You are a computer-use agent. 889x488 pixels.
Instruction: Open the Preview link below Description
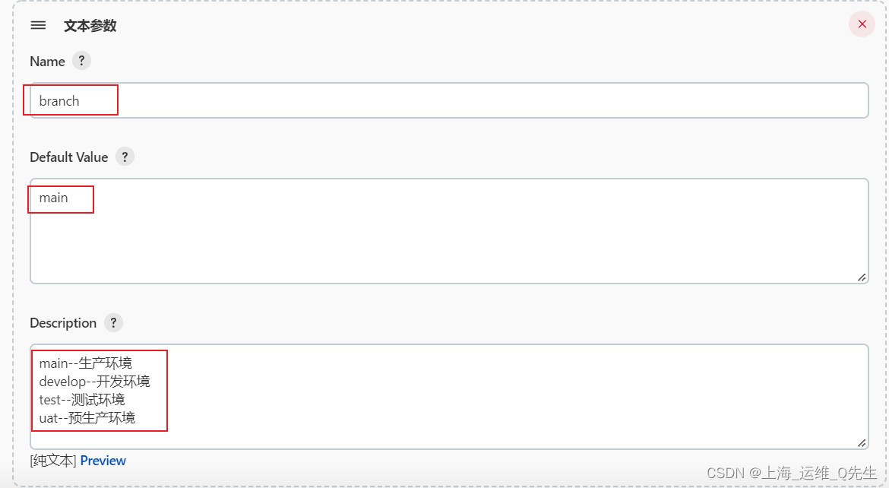pyautogui.click(x=103, y=461)
